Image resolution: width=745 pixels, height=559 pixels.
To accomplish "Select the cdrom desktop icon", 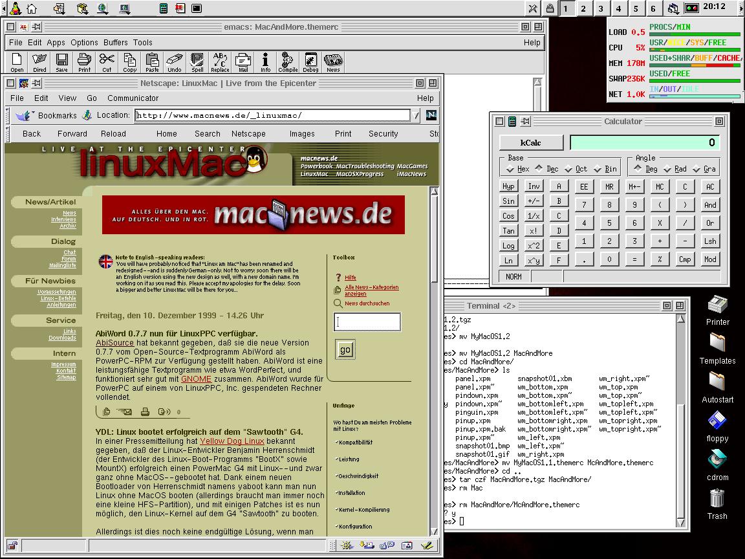I will (x=717, y=459).
